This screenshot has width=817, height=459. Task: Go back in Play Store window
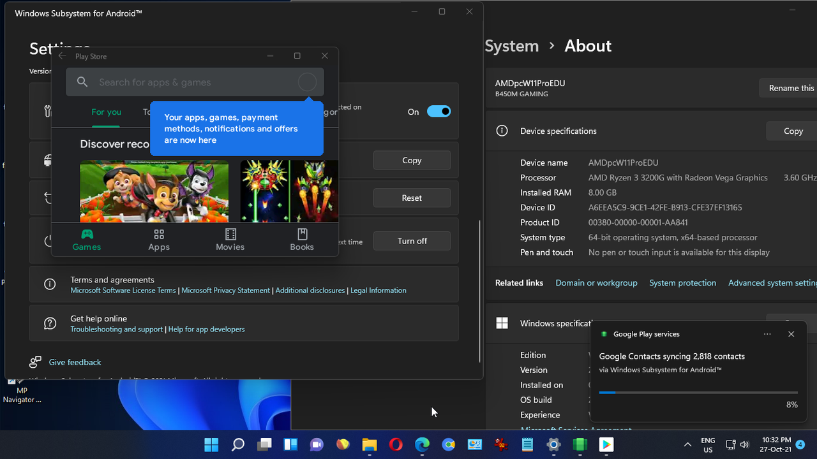click(x=63, y=56)
